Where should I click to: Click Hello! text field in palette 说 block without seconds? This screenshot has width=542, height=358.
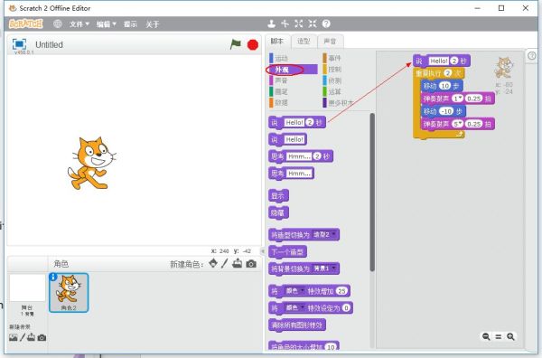294,139
